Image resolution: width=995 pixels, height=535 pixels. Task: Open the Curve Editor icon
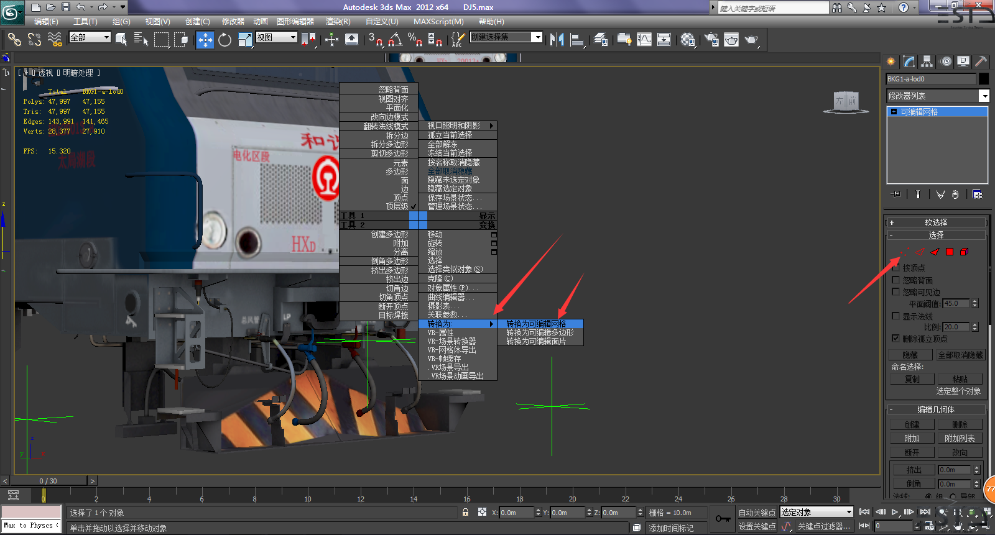coord(644,40)
